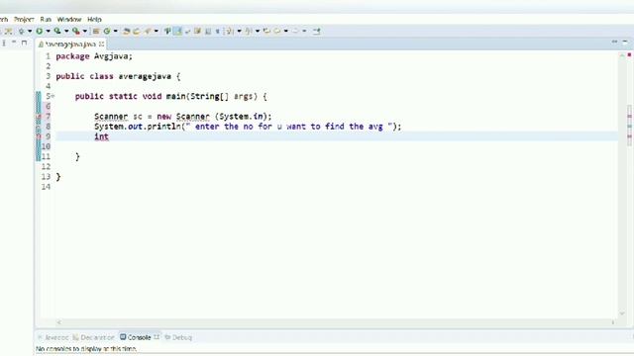This screenshot has width=634, height=356.
Task: Open the Previous Annotation dropdown arrow
Action: point(258,31)
